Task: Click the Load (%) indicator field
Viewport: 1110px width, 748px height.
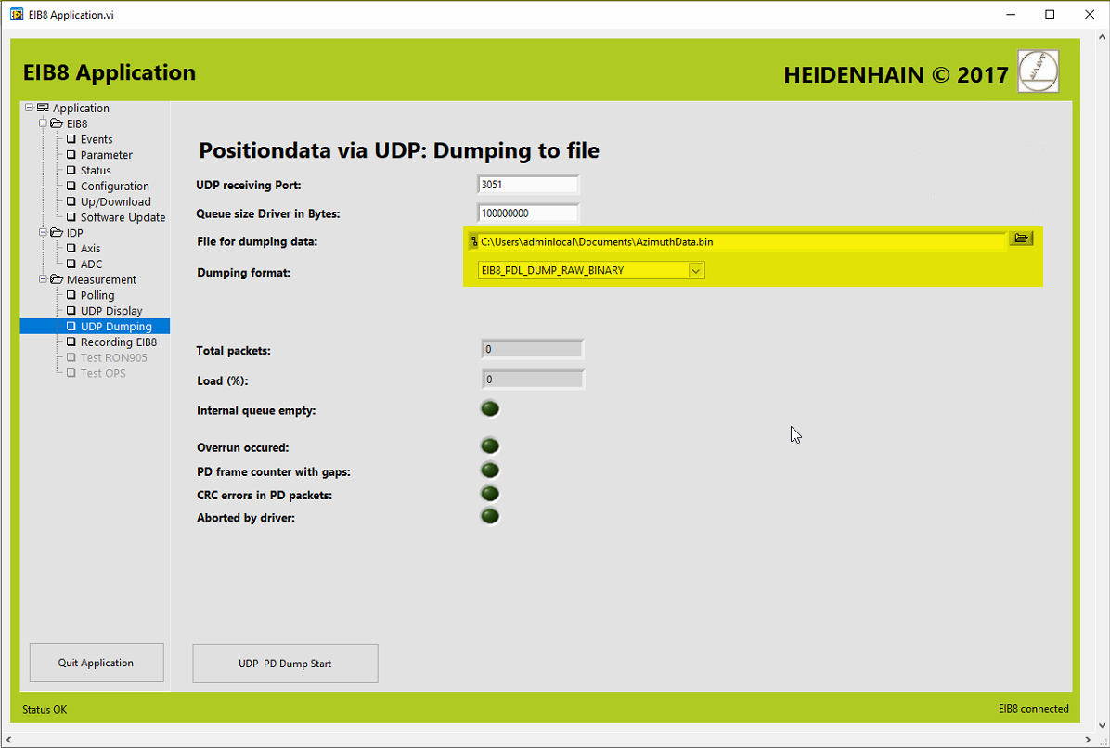Action: (x=533, y=380)
